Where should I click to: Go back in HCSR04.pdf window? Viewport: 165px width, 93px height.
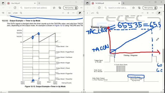coord(88,8)
